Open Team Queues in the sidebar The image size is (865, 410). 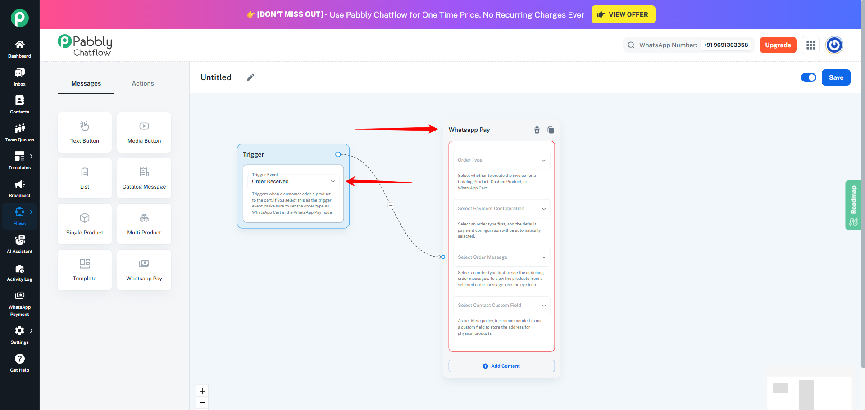click(x=19, y=133)
